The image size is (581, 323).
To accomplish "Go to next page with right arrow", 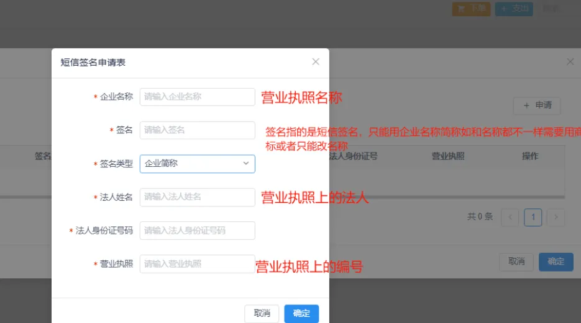I will [556, 217].
